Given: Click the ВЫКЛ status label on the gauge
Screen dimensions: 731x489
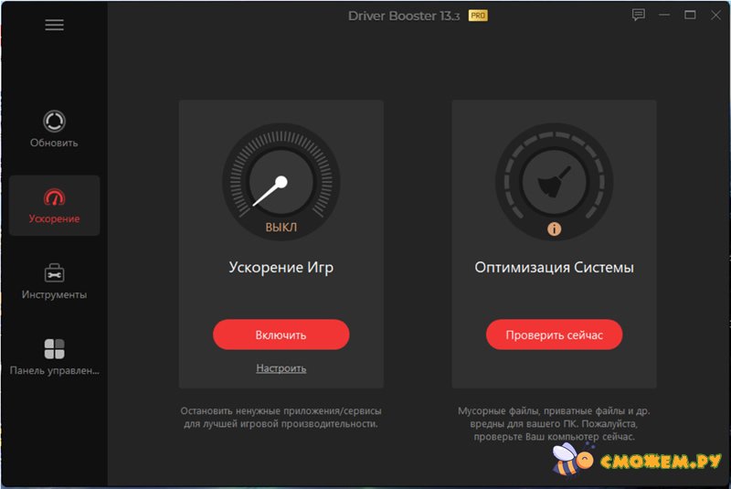Looking at the screenshot, I should click(x=281, y=228).
